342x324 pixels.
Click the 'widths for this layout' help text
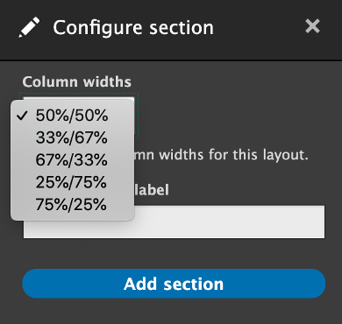234,155
